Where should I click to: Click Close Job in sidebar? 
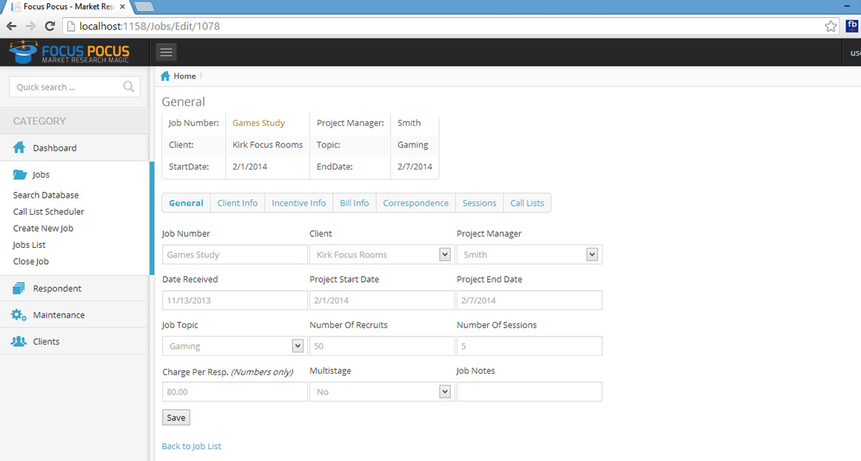(x=31, y=261)
